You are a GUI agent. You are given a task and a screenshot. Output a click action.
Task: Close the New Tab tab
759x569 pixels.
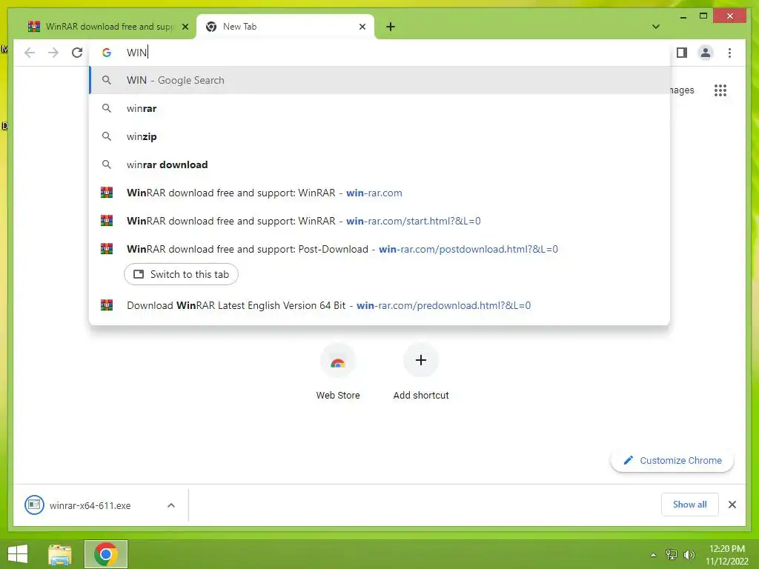(362, 27)
